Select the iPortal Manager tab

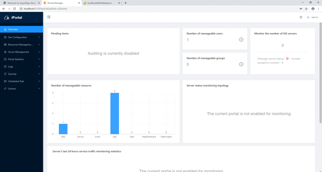[61, 3]
